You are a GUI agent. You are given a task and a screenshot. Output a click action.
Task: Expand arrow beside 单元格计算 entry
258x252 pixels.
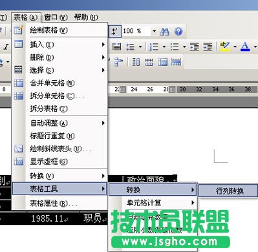193,203
